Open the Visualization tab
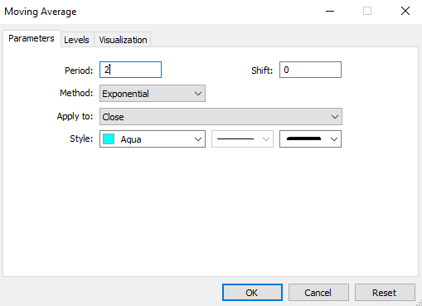This screenshot has width=422, height=306. [x=123, y=40]
